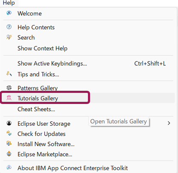Image resolution: width=178 pixels, height=173 pixels.
Task: Expand the Eclipse User Storage submenu arrow
Action: 169,123
